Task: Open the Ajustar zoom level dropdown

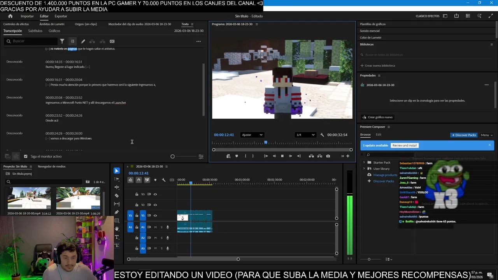Action: 252,135
